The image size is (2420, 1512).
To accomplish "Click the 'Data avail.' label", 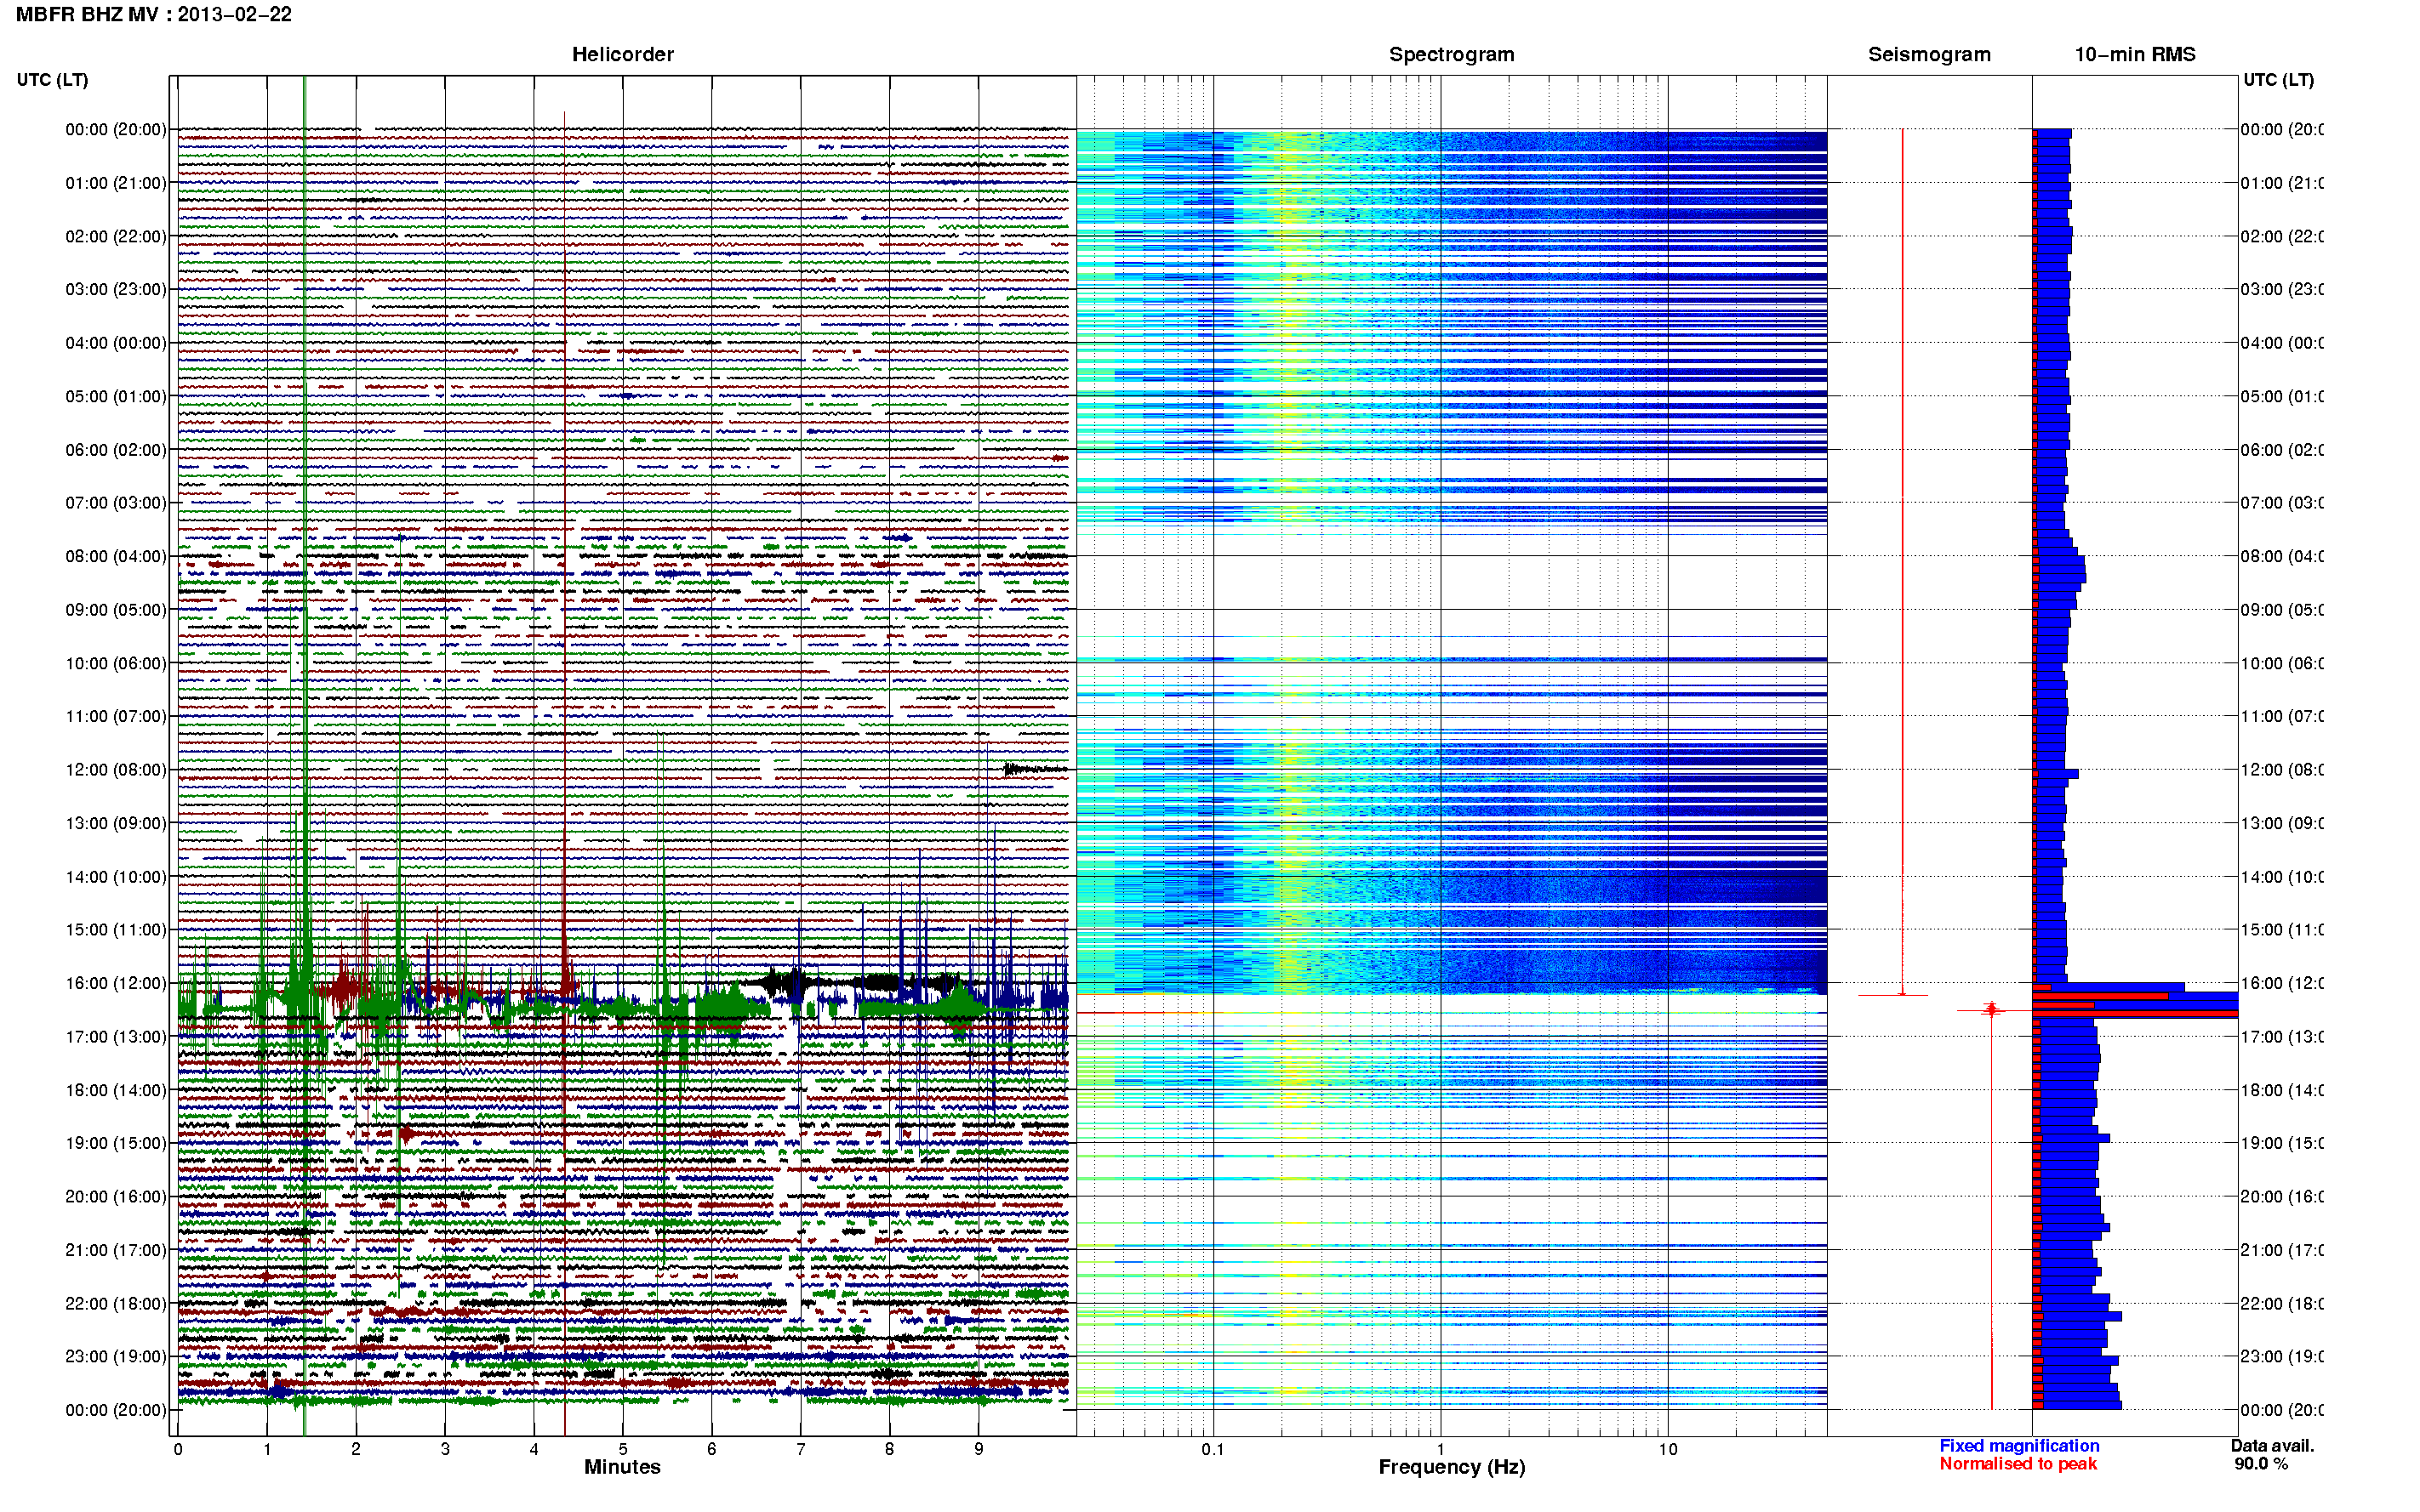I will click(x=2272, y=1446).
